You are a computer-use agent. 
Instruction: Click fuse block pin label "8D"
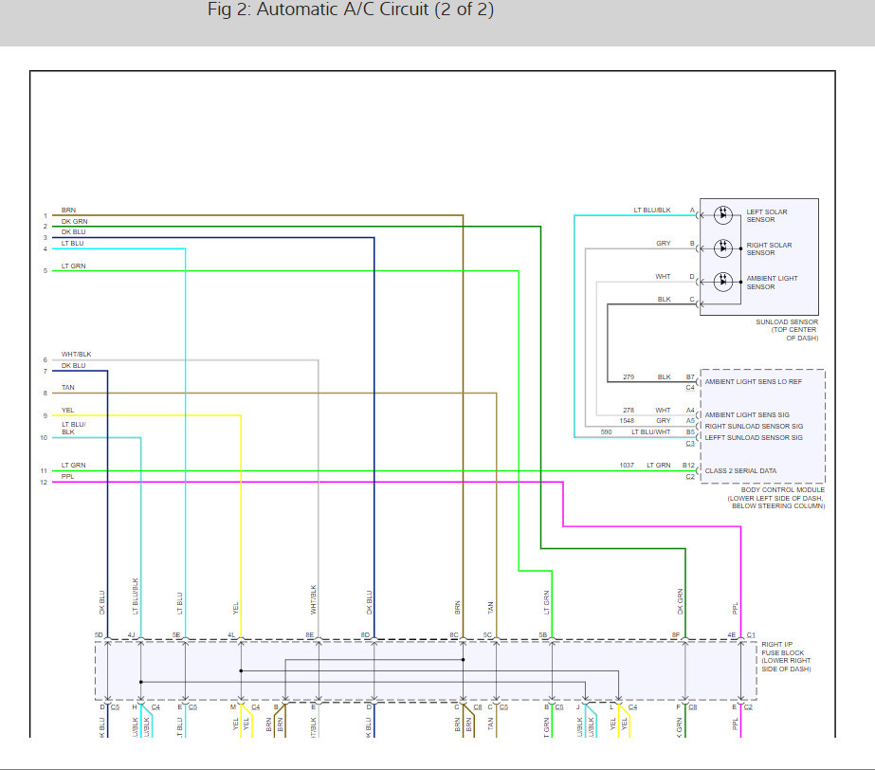[x=365, y=635]
